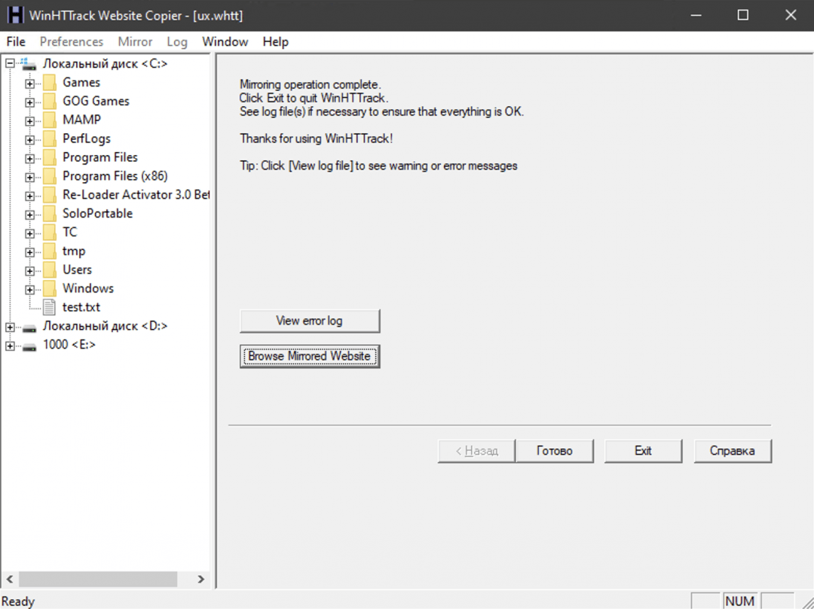Image resolution: width=814 pixels, height=609 pixels.
Task: Click the Games folder icon
Action: [50, 83]
